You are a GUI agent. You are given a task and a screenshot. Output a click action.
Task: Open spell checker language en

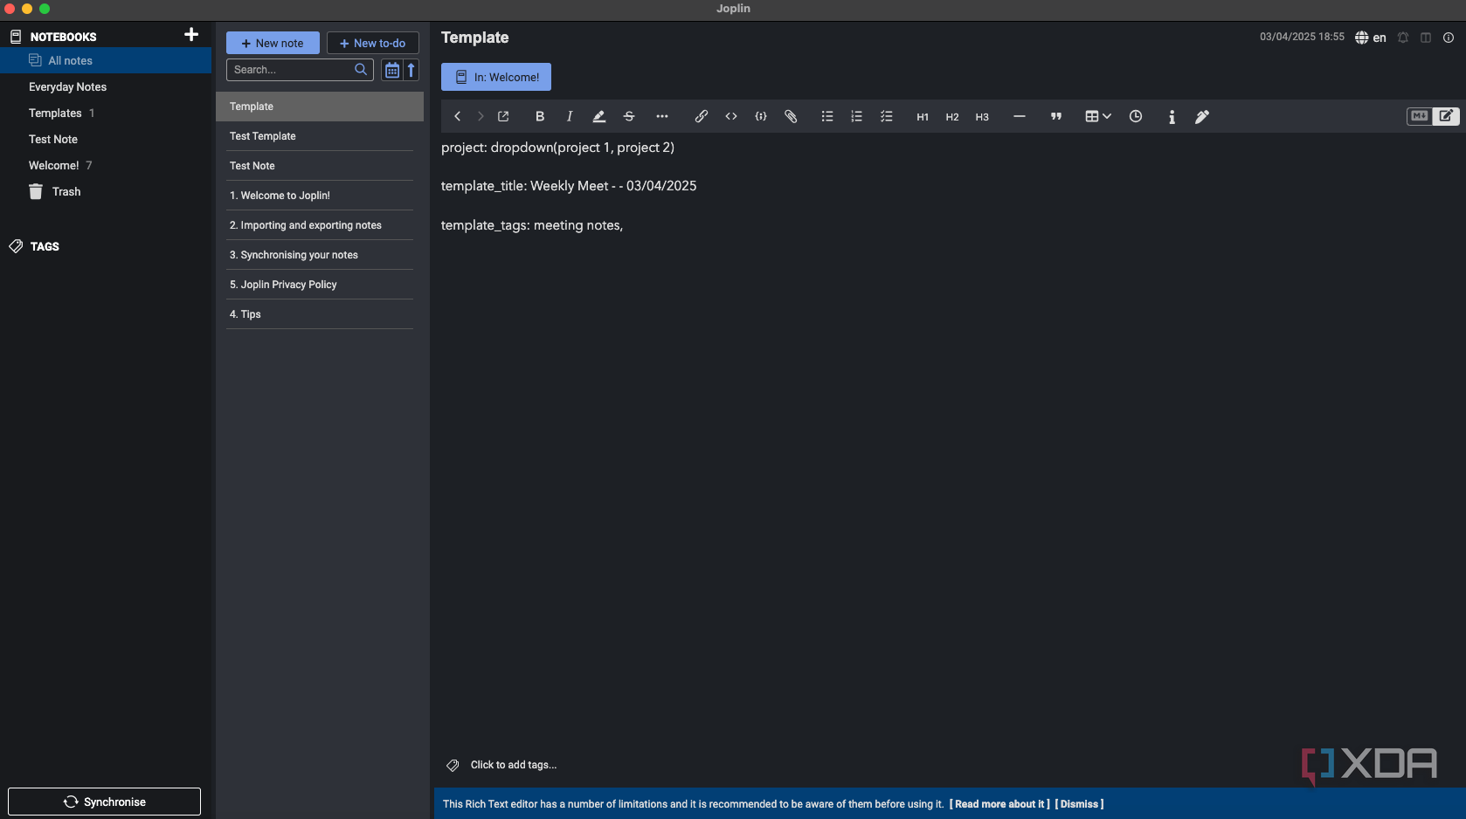click(1371, 38)
